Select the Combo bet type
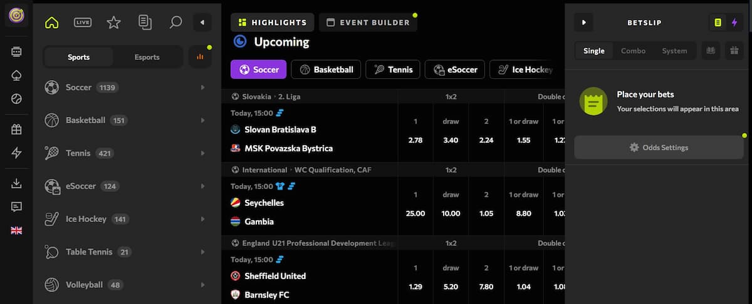The width and height of the screenshot is (752, 304). (633, 51)
